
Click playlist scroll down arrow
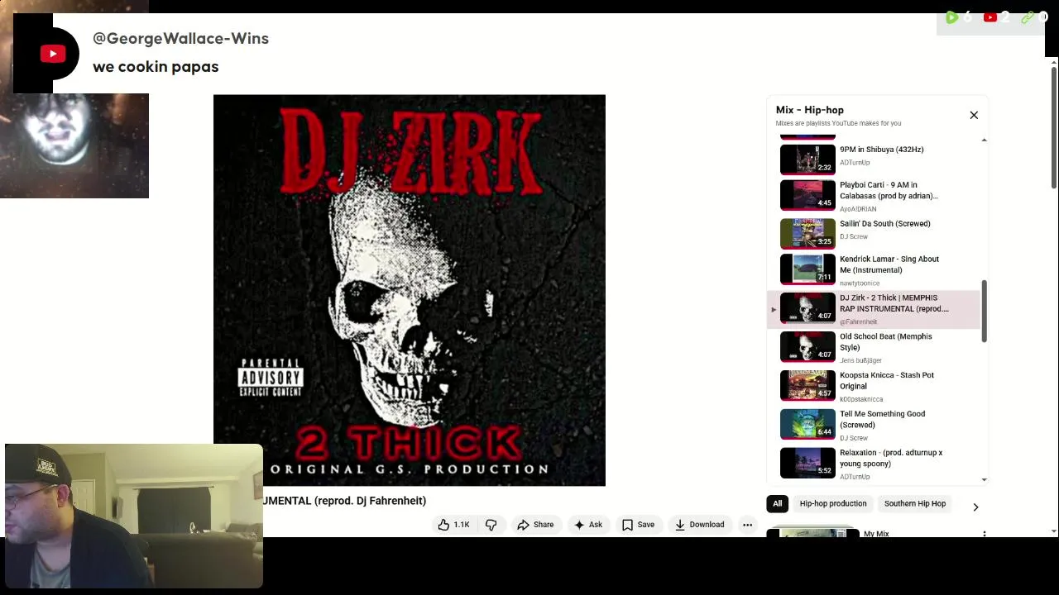click(984, 479)
